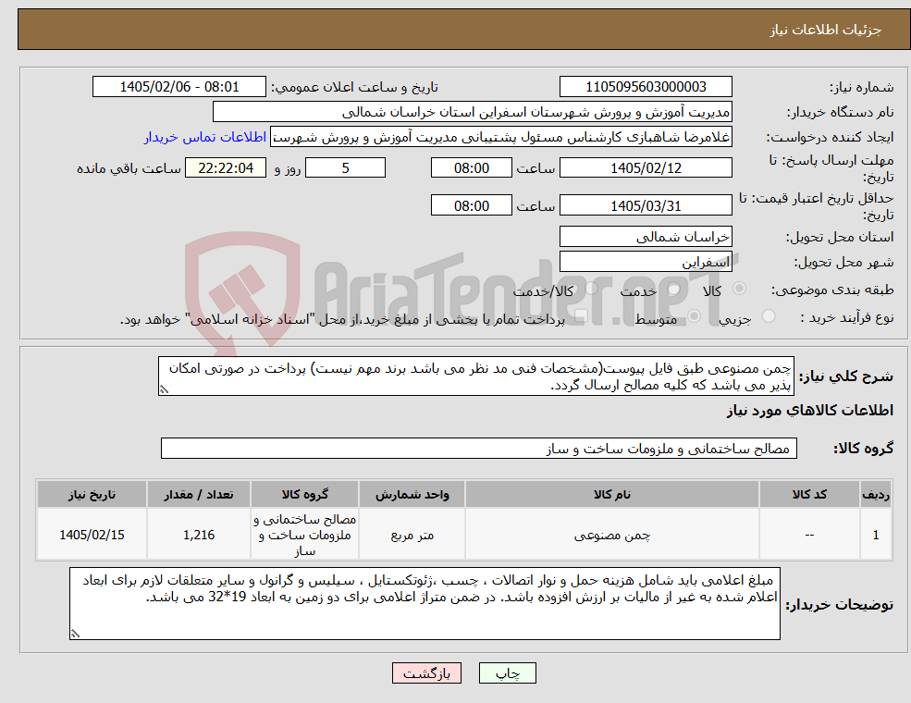Screen dimensions: 911x703
Task: Click the general description text area
Action: click(x=475, y=376)
